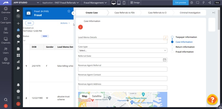Open Case types in left navigation
Screen dimensions: 222x109
[x=6, y=20]
